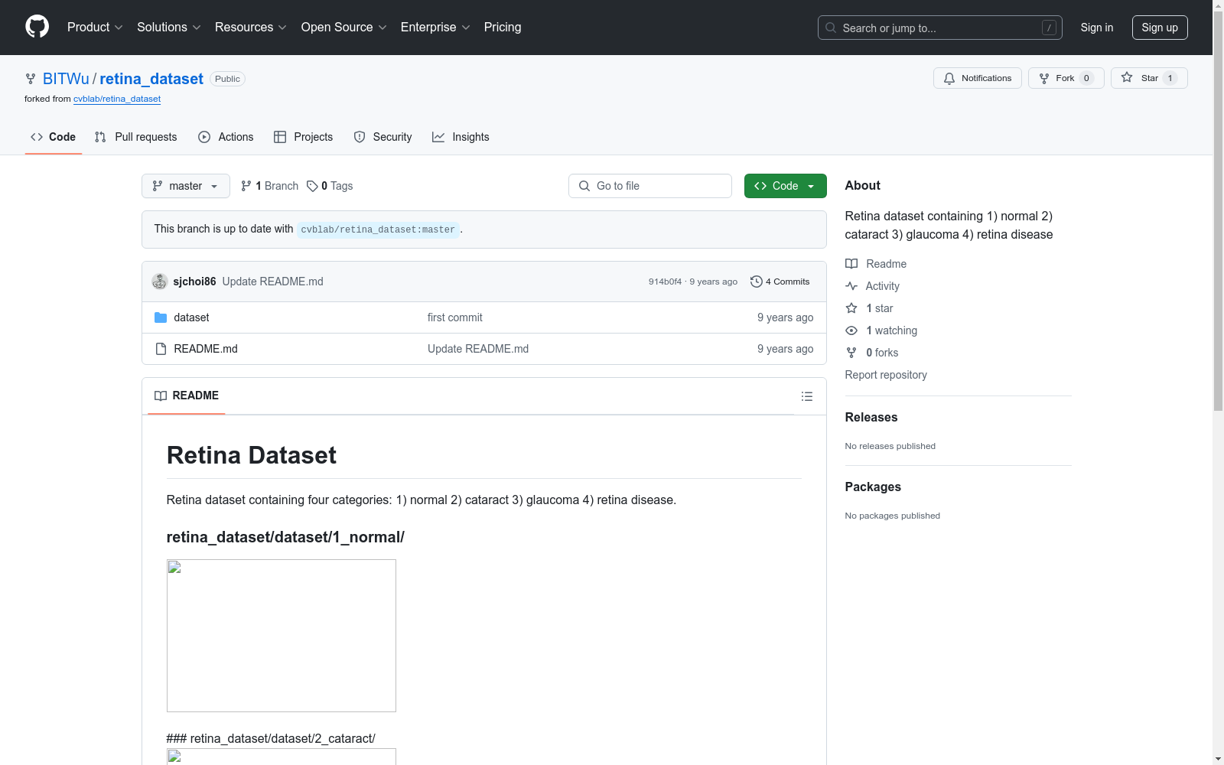
Task: Open README outline list icon
Action: pos(807,396)
